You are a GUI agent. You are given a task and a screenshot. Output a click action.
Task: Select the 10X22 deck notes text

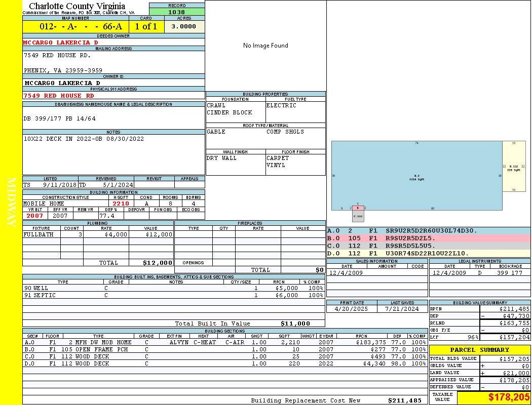pos(84,139)
